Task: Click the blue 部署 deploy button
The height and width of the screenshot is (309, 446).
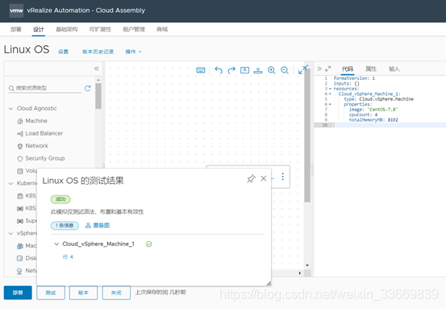Action: 18,293
